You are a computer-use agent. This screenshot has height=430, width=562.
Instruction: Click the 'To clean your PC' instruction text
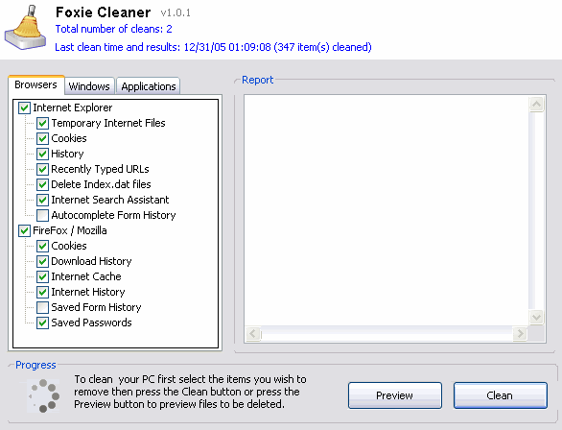[x=190, y=392]
